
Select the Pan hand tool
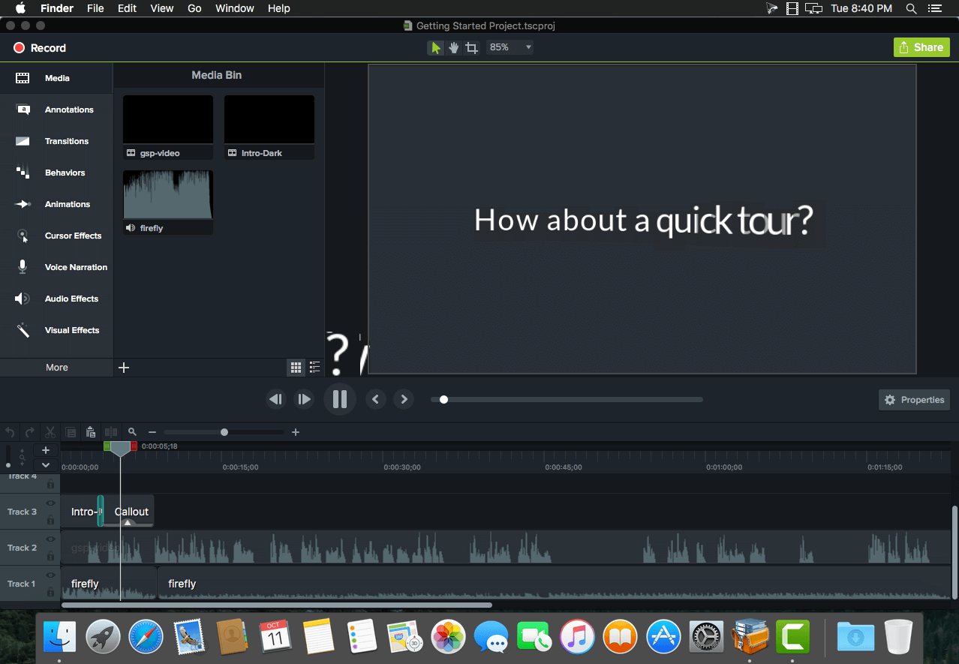click(x=454, y=48)
